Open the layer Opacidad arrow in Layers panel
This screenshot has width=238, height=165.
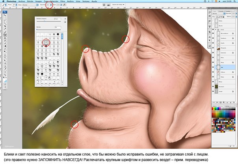(236, 14)
